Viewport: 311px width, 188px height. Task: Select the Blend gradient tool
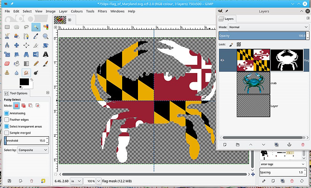26,64
